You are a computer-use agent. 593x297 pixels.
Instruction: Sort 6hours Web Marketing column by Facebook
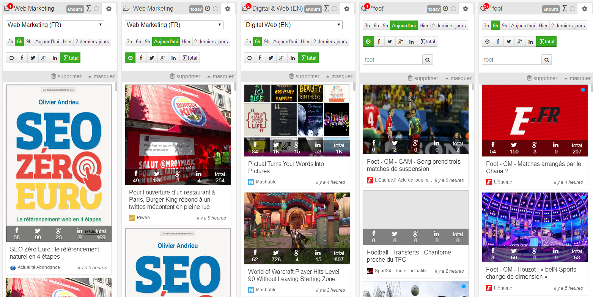22,58
